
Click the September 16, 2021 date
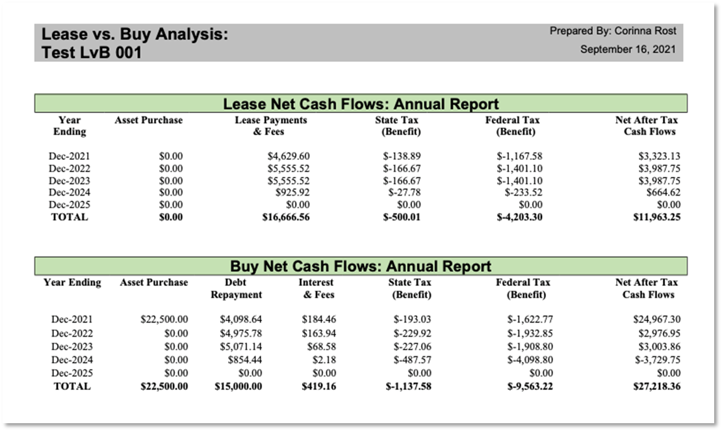tap(628, 49)
